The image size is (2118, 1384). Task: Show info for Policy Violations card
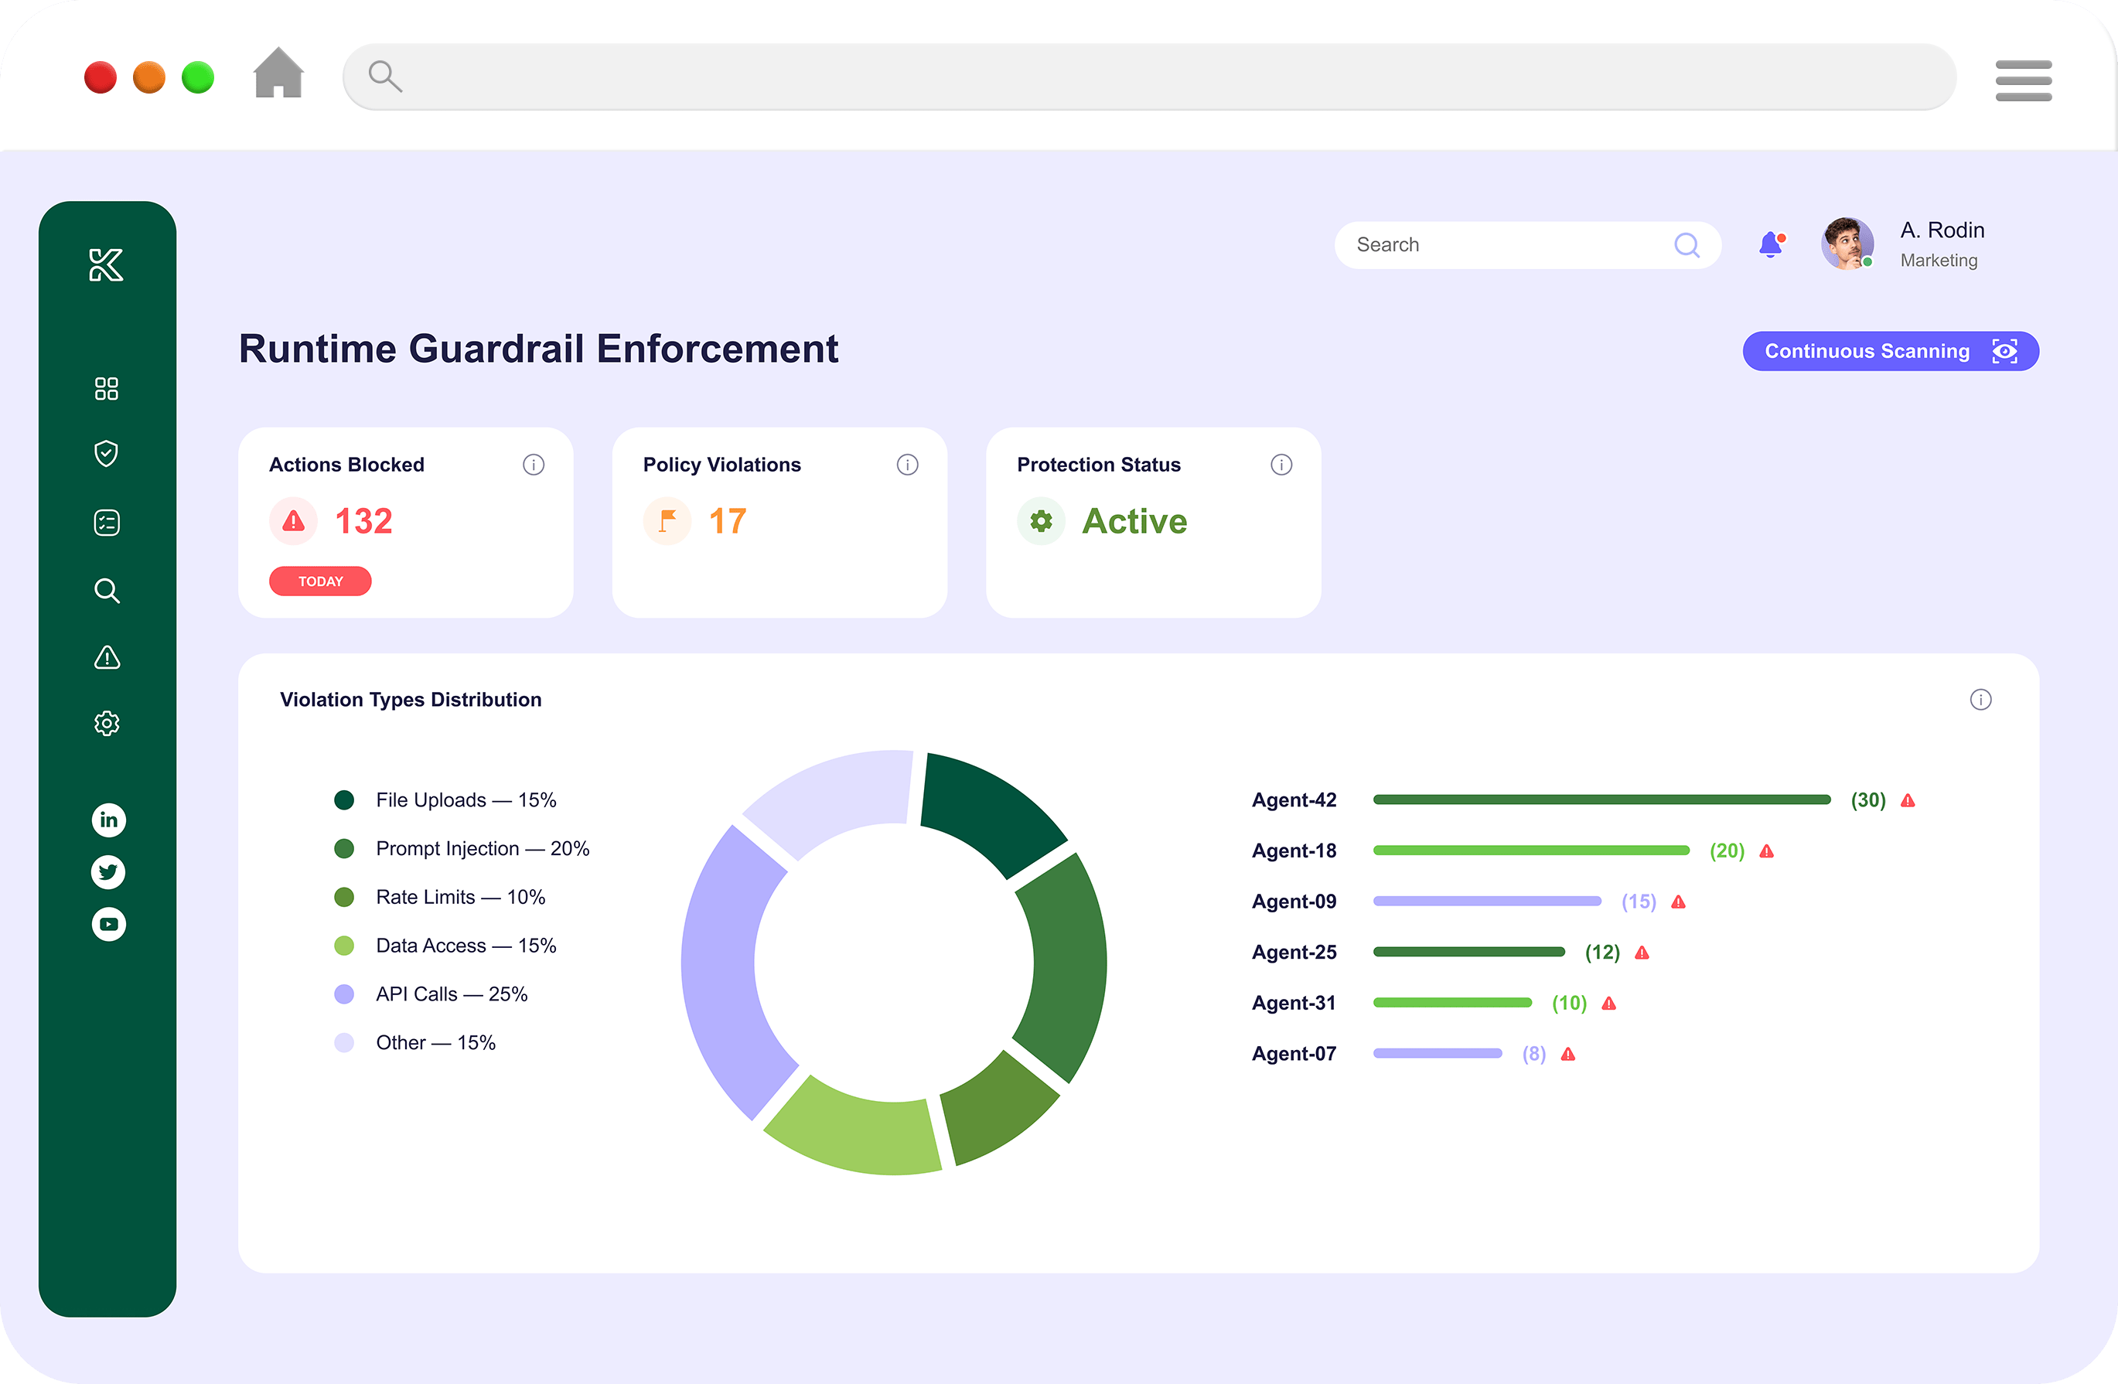pyautogui.click(x=907, y=465)
